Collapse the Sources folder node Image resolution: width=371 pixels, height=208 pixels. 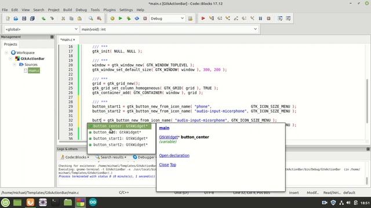pyautogui.click(x=14, y=64)
